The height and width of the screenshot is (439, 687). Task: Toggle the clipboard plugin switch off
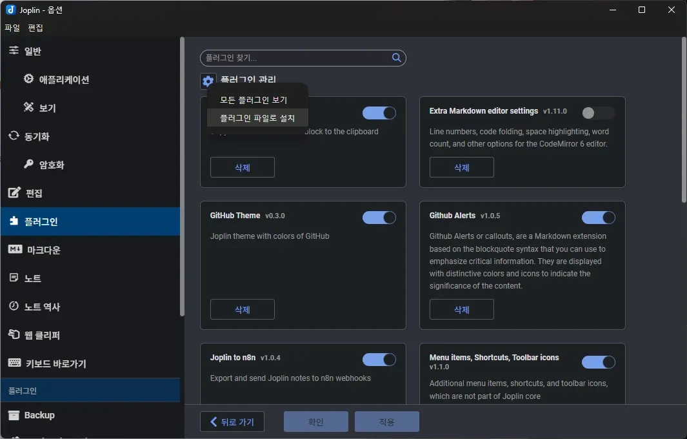pyautogui.click(x=379, y=113)
